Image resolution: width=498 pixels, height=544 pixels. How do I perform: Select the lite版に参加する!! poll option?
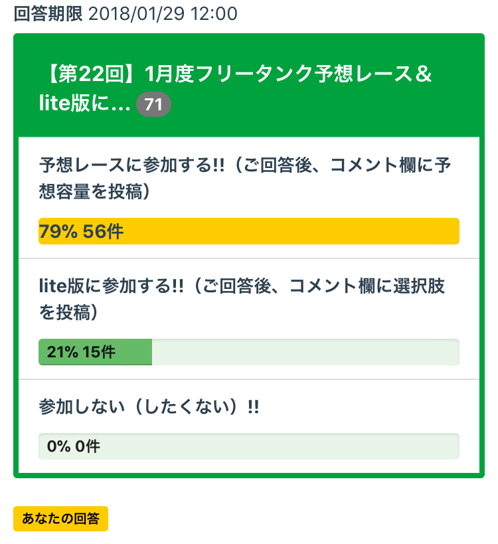(242, 286)
